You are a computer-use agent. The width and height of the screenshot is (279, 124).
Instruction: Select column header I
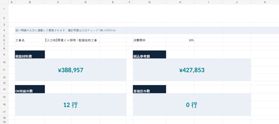pyautogui.click(x=208, y=2)
